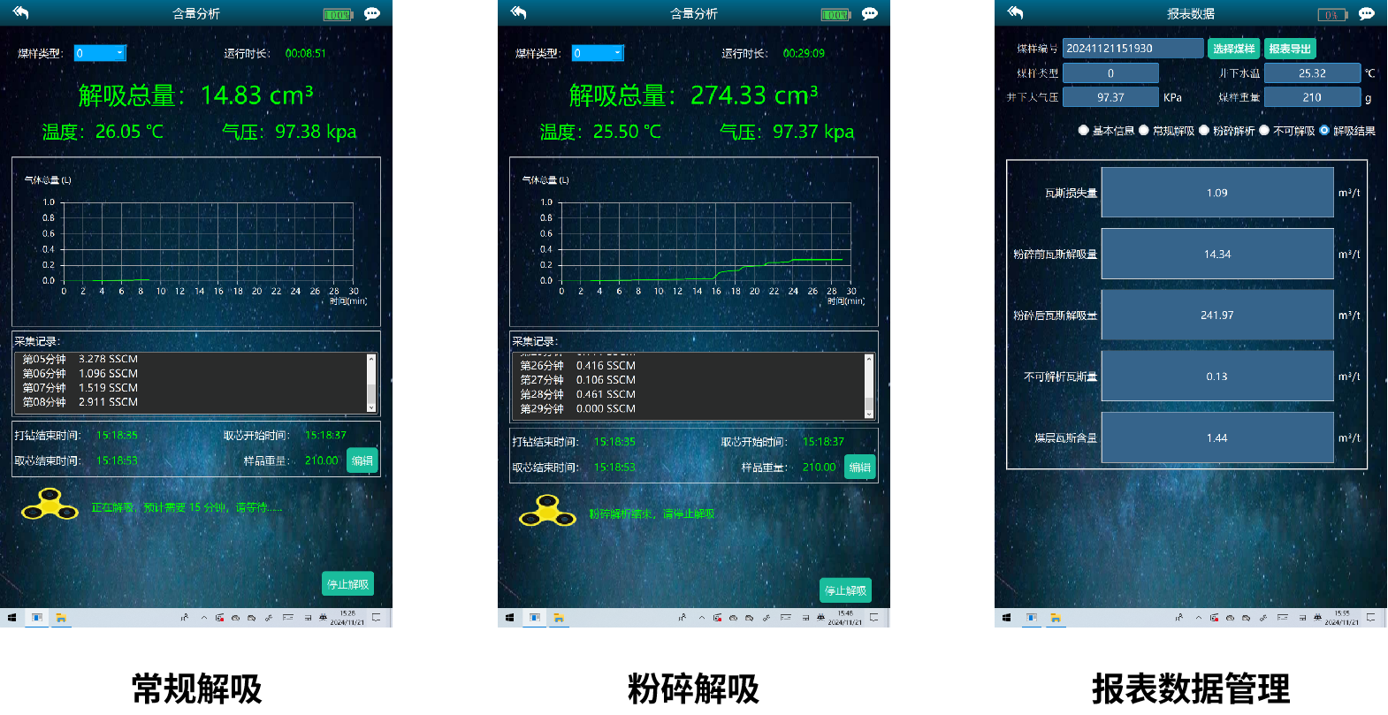Click yellow spinner beside 粉碎解析结束 message

(x=547, y=510)
